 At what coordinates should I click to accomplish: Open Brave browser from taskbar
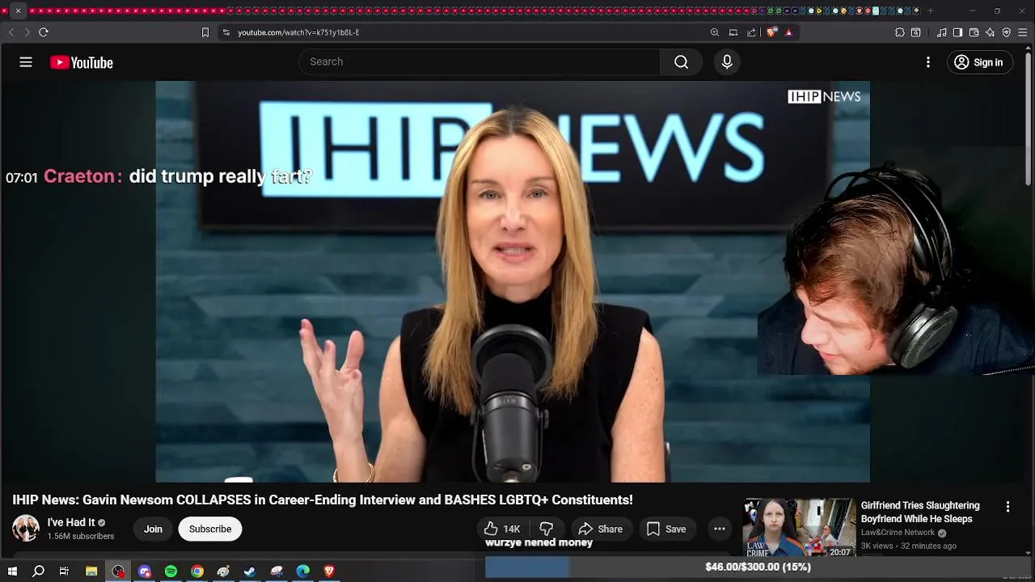329,571
